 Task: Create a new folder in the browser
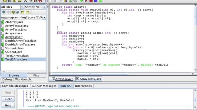pyautogui.click(x=23, y=12)
